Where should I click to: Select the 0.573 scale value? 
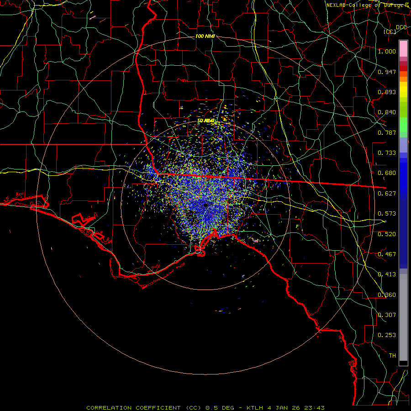click(x=387, y=214)
